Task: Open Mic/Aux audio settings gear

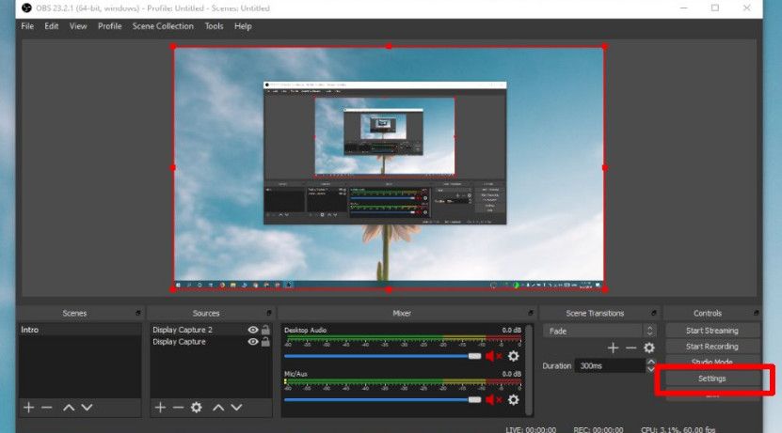Action: point(513,400)
